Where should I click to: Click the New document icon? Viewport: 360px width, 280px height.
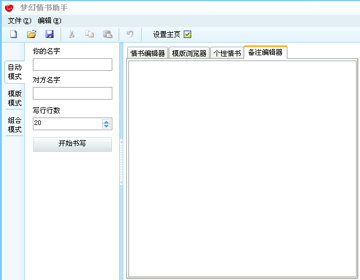pos(14,34)
